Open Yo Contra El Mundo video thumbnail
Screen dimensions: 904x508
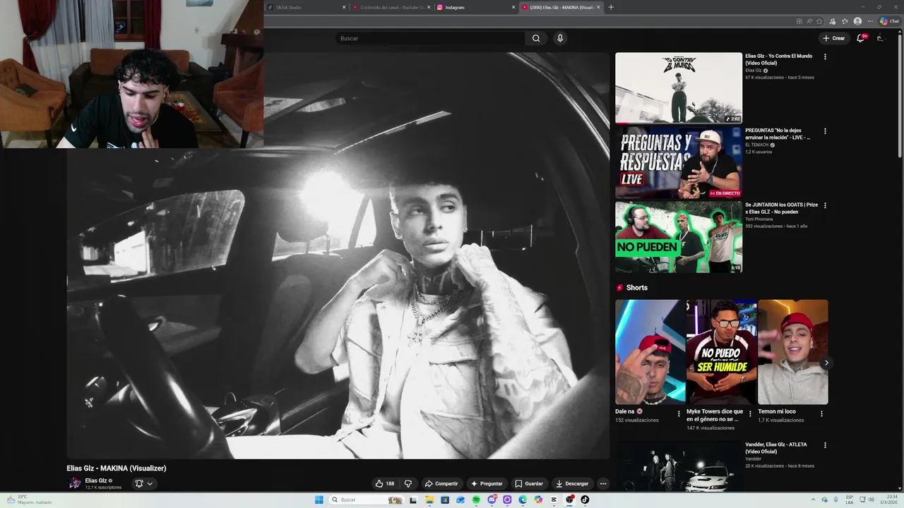[x=679, y=88]
